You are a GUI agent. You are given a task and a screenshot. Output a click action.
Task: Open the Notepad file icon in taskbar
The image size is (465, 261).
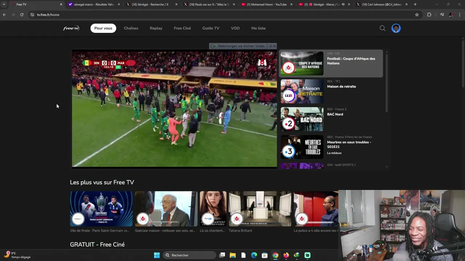pos(243,255)
